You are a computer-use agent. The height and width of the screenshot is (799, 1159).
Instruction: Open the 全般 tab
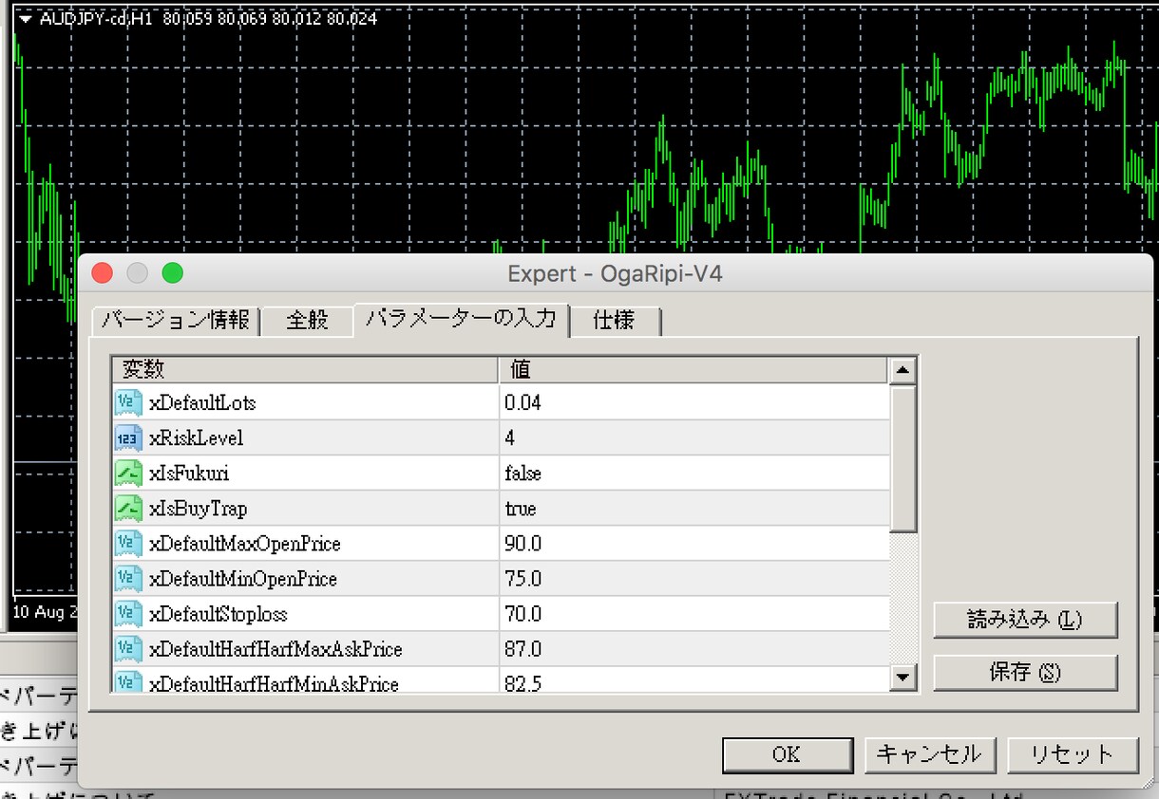(x=308, y=320)
